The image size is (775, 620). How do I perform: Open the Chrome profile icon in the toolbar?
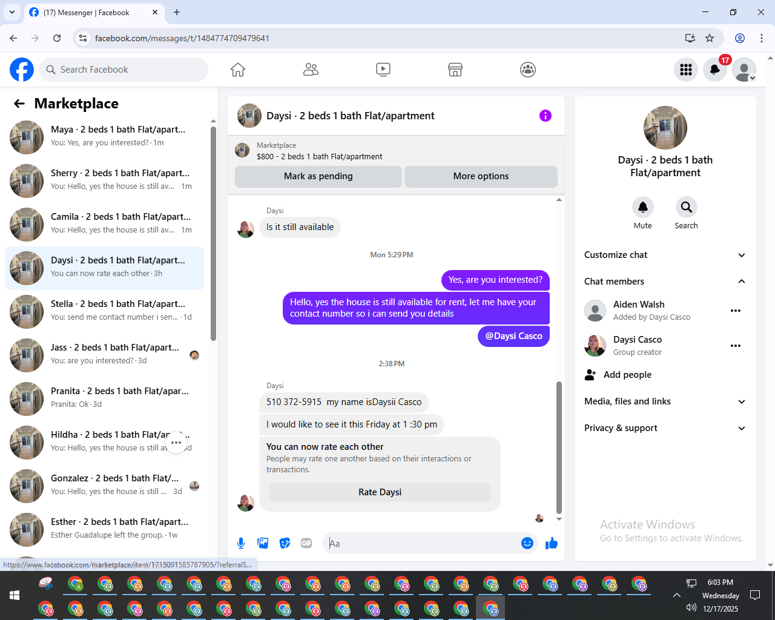740,38
